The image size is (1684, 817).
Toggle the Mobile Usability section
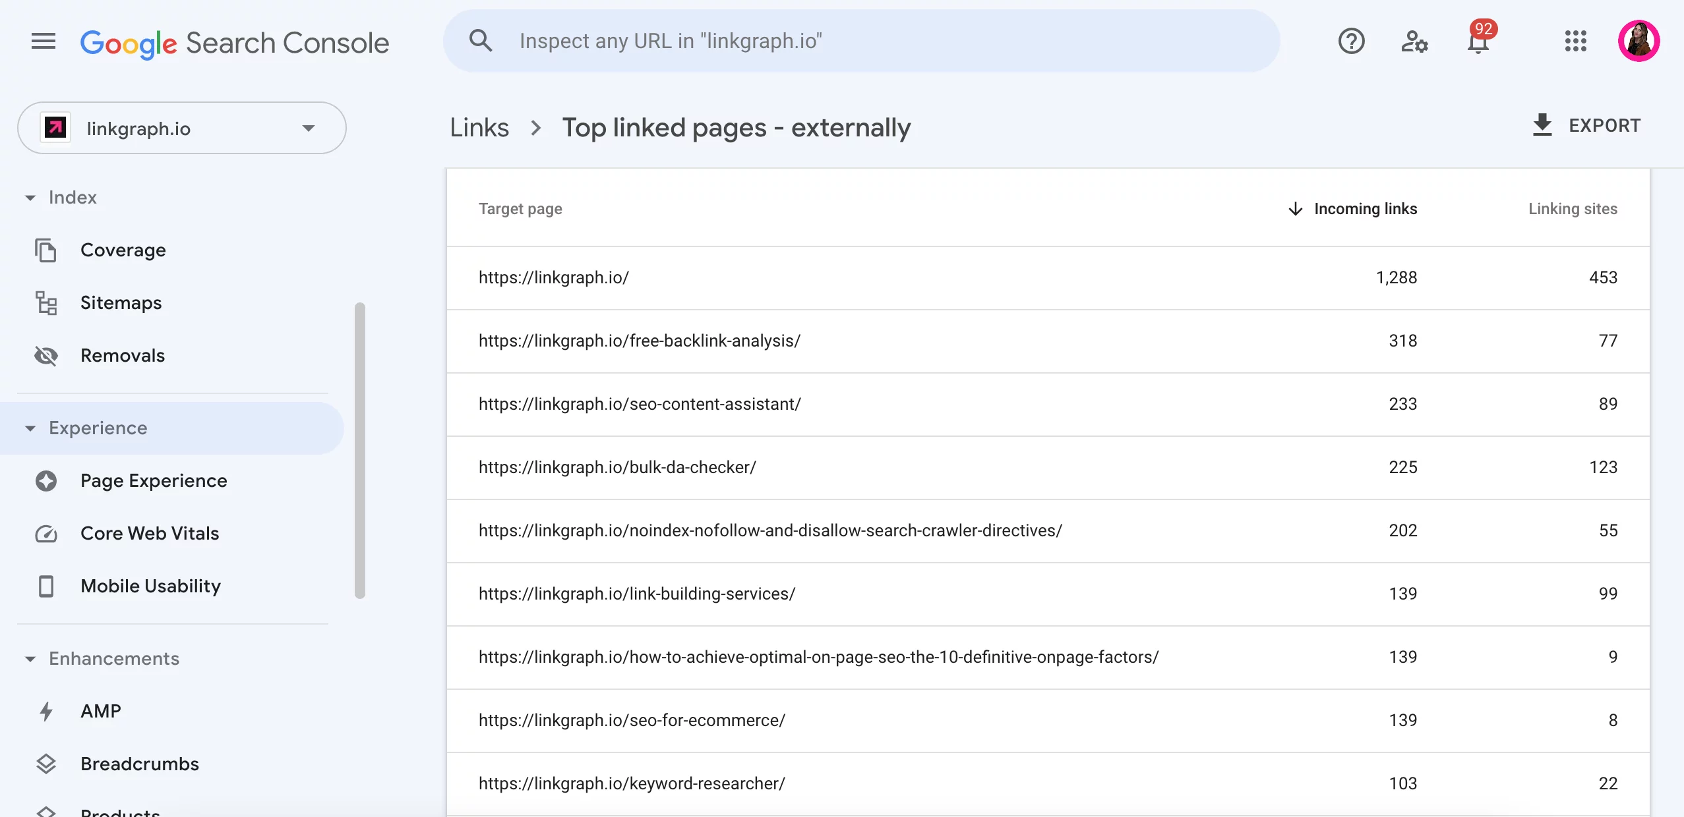point(150,584)
